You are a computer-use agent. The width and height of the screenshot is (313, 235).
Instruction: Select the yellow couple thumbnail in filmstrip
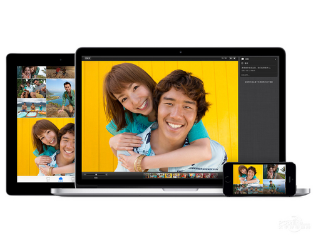pyautogui.click(x=168, y=175)
